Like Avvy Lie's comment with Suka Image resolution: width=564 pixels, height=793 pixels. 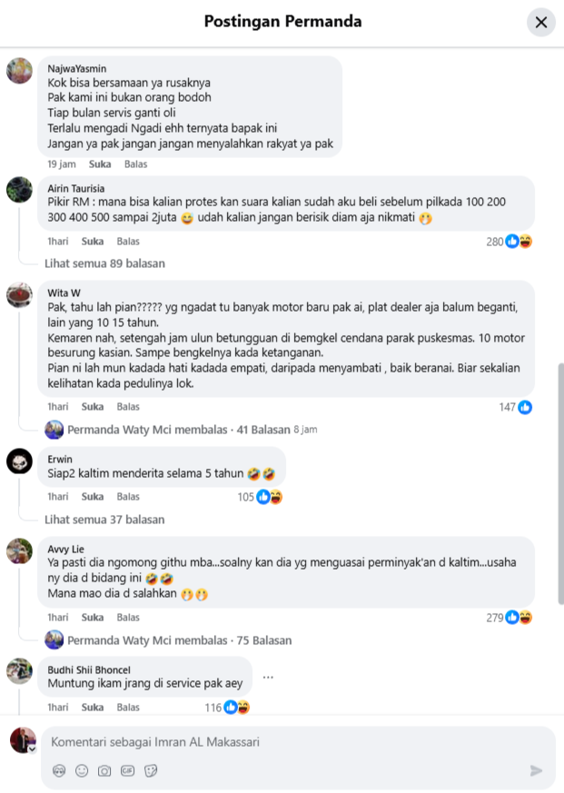[93, 618]
